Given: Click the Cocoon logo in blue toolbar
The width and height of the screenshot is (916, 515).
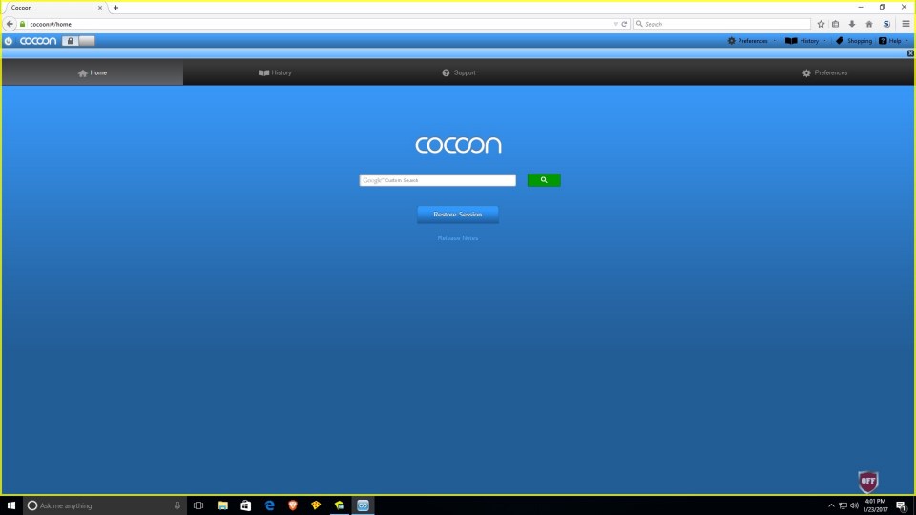Looking at the screenshot, I should click(x=38, y=41).
